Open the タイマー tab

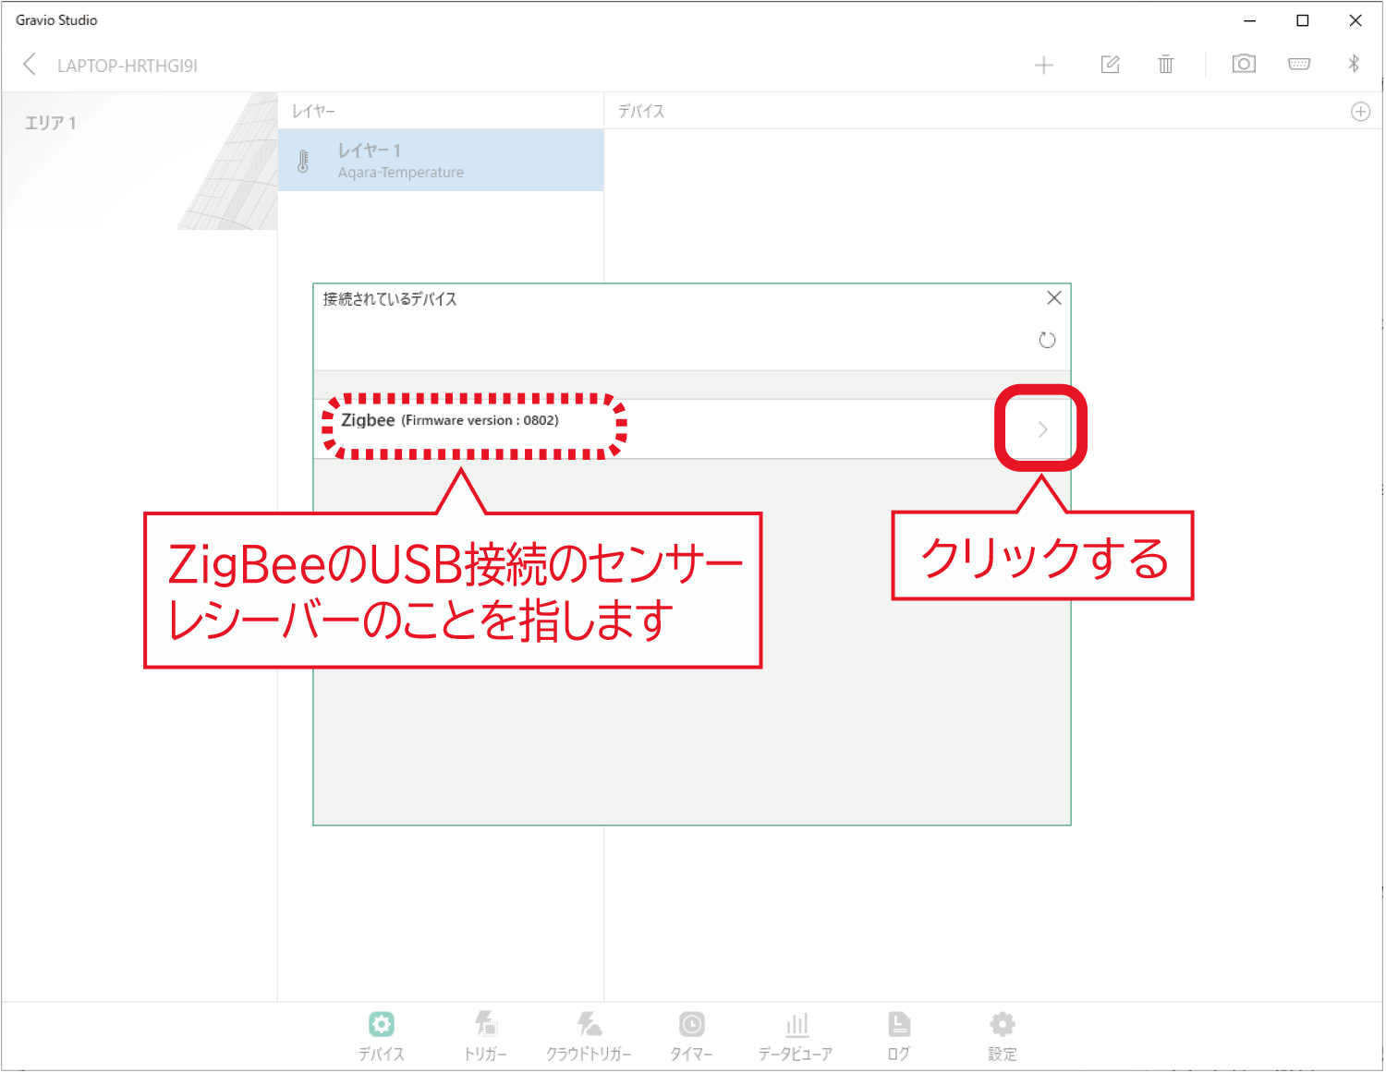coord(691,1036)
